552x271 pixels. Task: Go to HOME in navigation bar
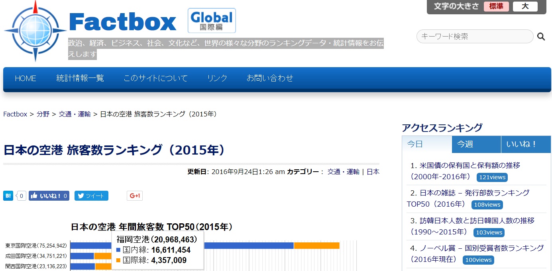pyautogui.click(x=26, y=78)
